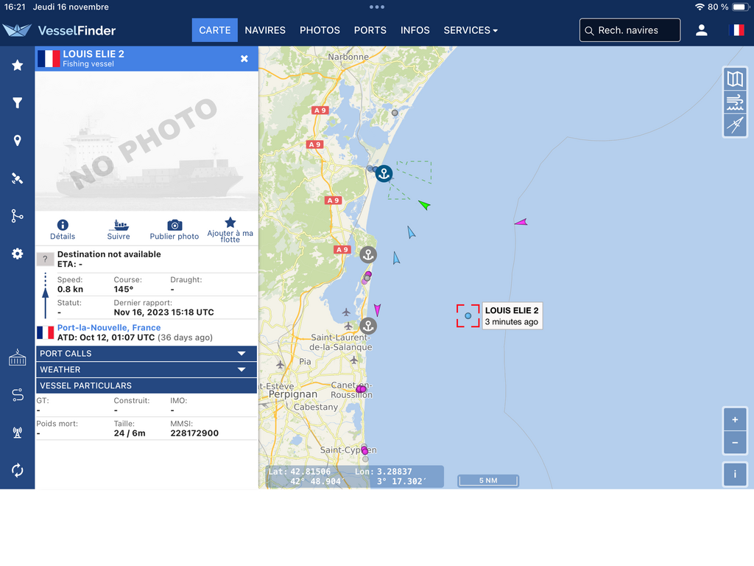Click the blue anchor port marker
This screenshot has width=754, height=566.
pos(384,173)
